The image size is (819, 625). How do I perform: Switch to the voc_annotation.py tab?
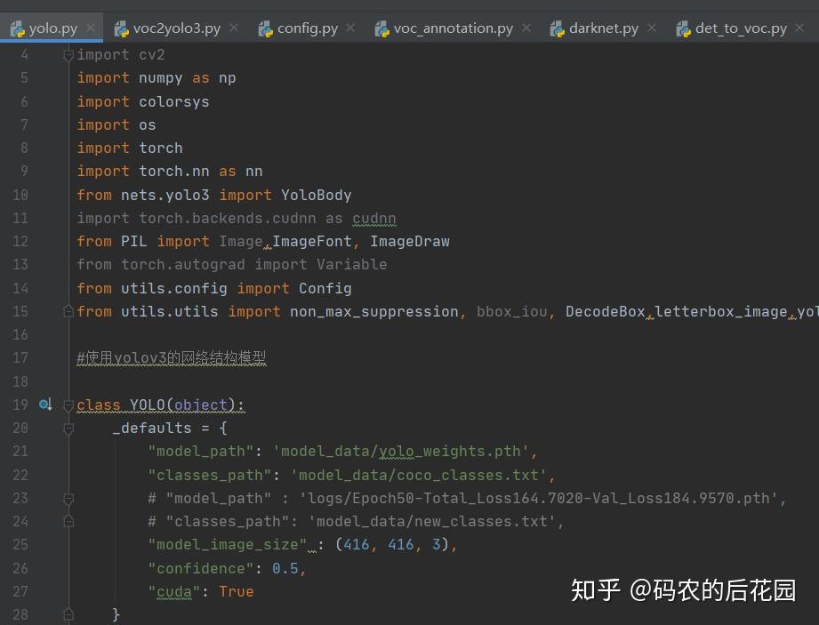pyautogui.click(x=453, y=28)
